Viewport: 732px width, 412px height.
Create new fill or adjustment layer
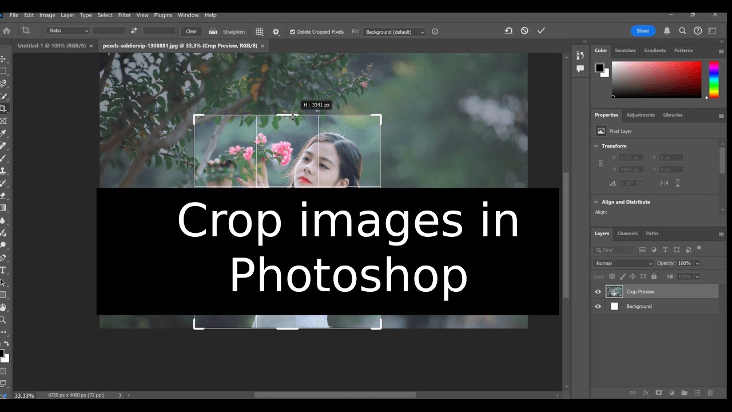click(671, 393)
